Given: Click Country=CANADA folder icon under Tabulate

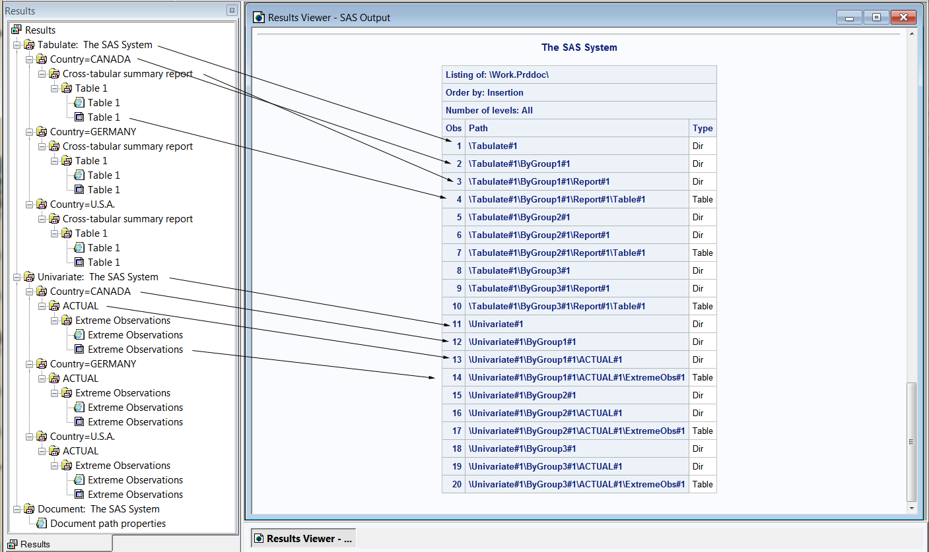Looking at the screenshot, I should point(42,59).
